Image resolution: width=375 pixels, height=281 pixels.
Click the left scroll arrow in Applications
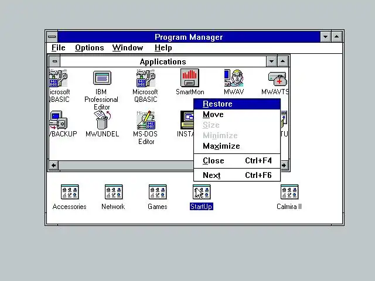click(x=54, y=165)
